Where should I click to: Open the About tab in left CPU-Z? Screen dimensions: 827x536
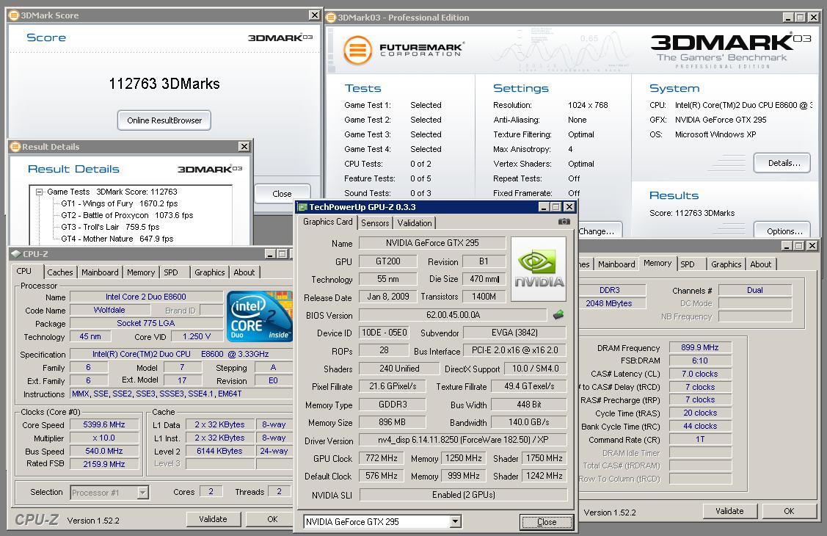[244, 272]
